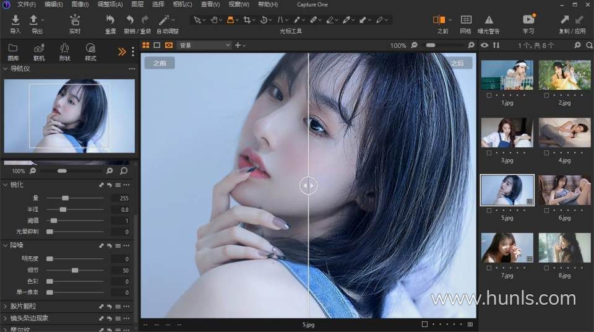Click the After (之后) label button
This screenshot has width=594, height=332.
[x=458, y=63]
